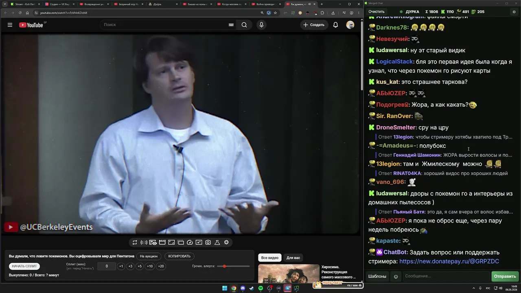Screen dimensions: 521x293
Task: Show hidden system tray icons
Action: [474, 289]
